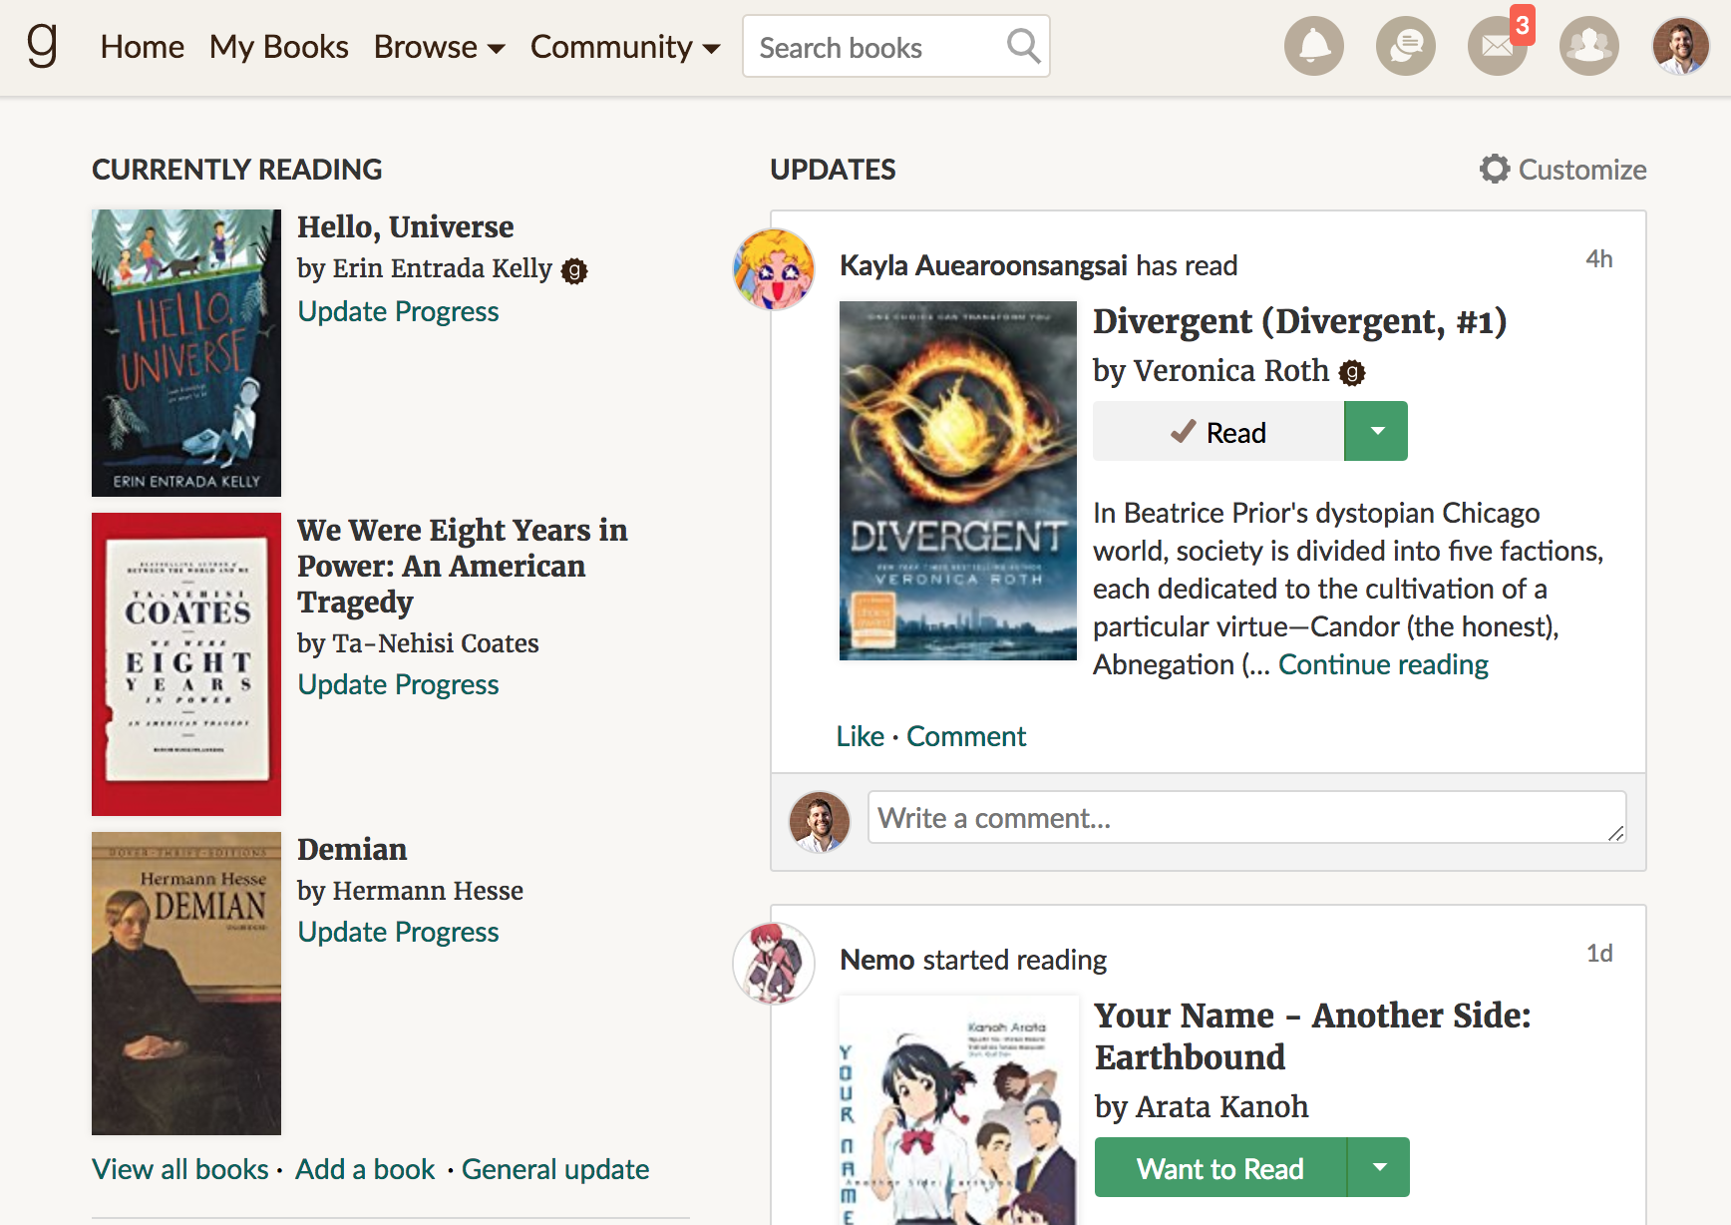Open Nemo's avatar picture
The height and width of the screenshot is (1225, 1731).
point(774,964)
